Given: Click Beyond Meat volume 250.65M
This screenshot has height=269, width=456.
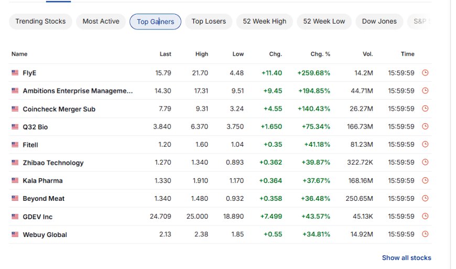Looking at the screenshot, I should coord(359,199).
